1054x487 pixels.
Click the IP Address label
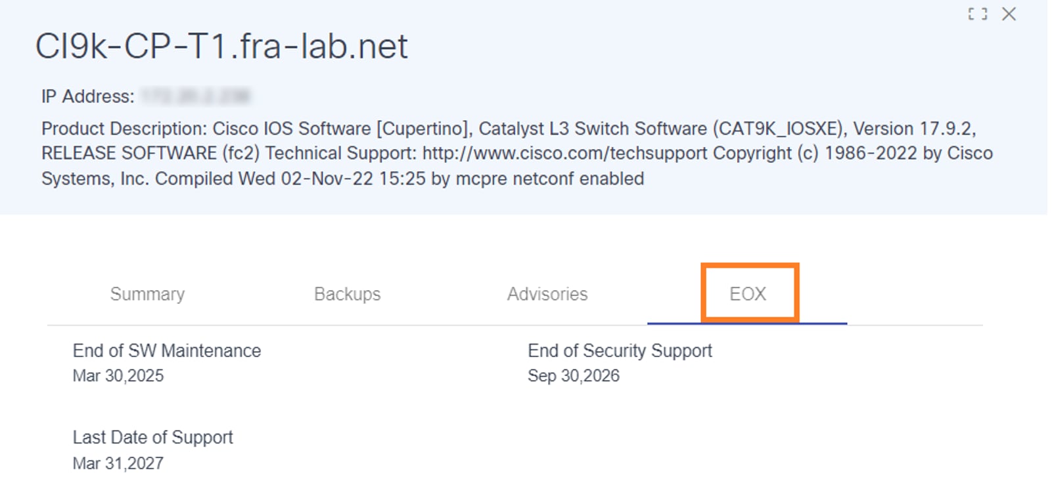pyautogui.click(x=87, y=96)
